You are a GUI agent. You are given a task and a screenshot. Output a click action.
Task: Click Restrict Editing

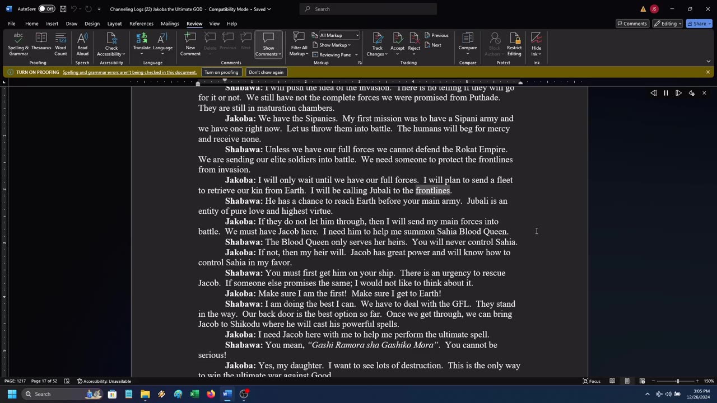click(514, 44)
